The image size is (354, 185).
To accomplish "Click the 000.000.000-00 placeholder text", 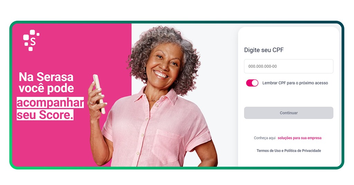I will pos(263,66).
